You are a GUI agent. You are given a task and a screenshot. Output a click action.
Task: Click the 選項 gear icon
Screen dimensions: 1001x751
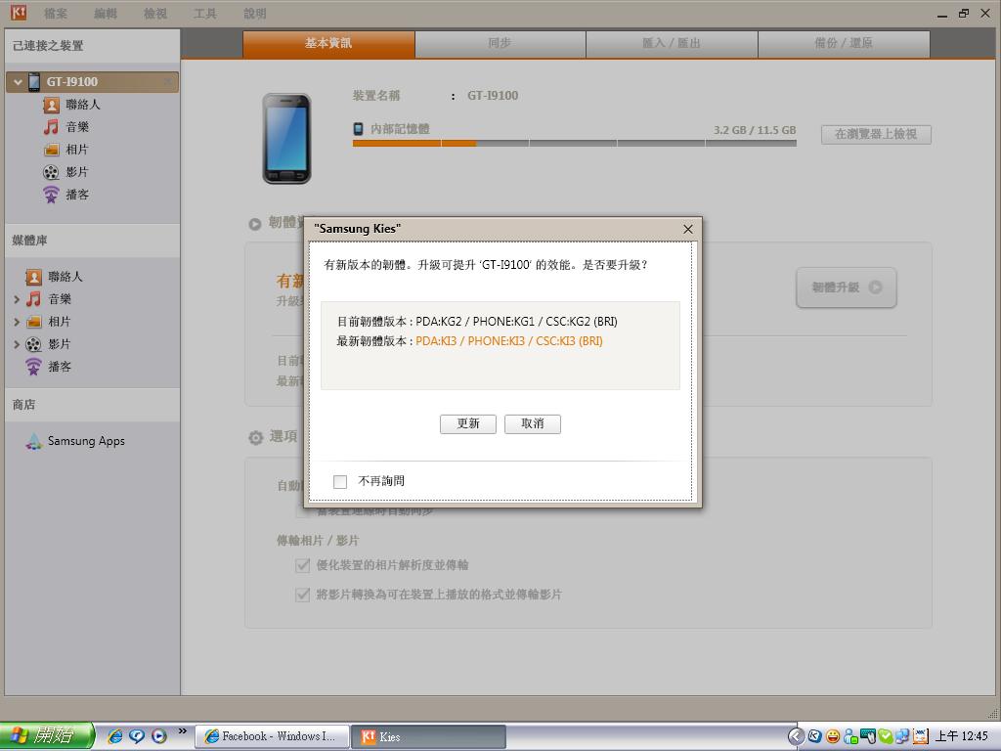coord(255,437)
